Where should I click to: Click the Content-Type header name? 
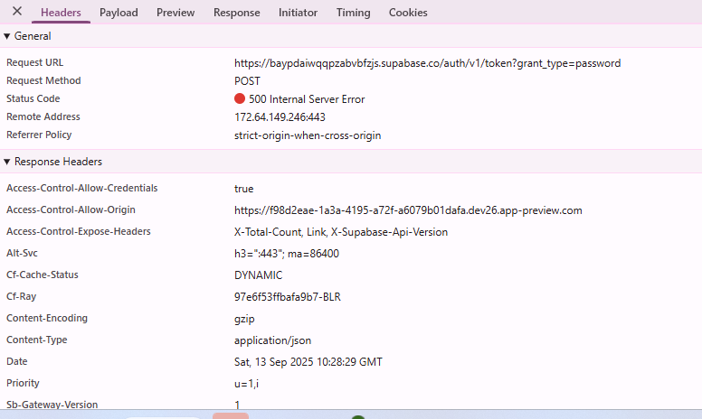coord(37,340)
